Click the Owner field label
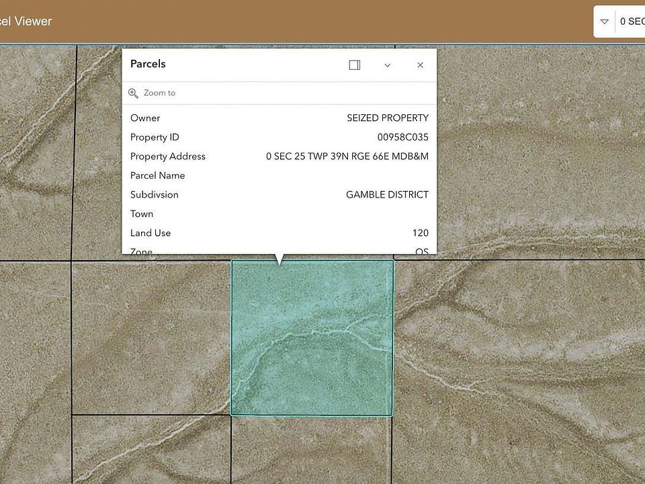The width and height of the screenshot is (645, 484). click(x=145, y=118)
